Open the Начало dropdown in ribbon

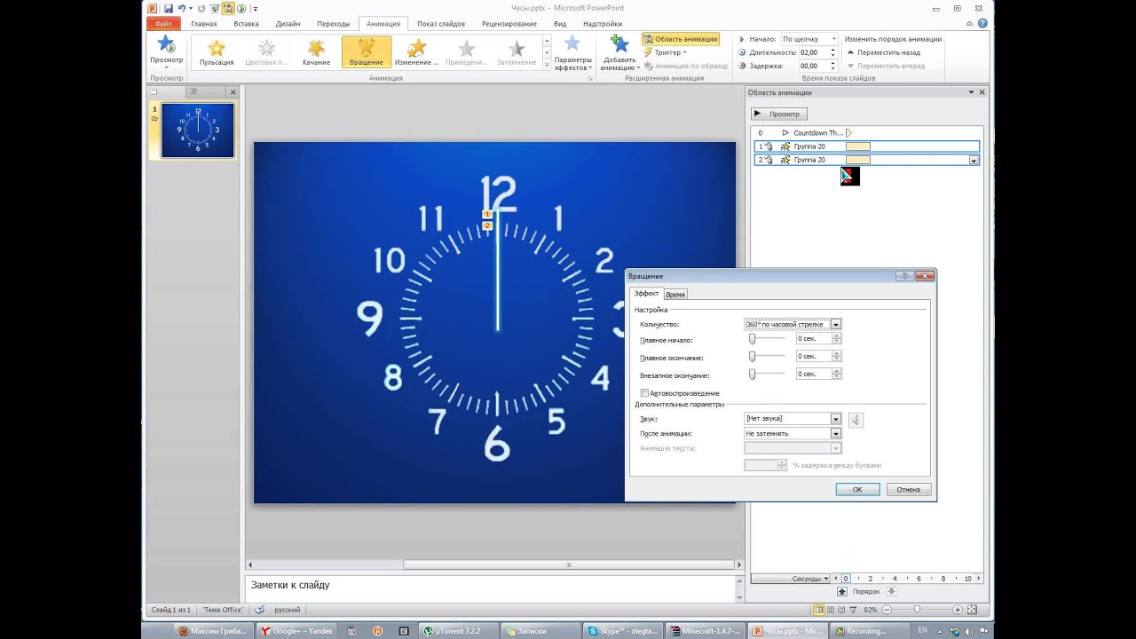point(833,39)
